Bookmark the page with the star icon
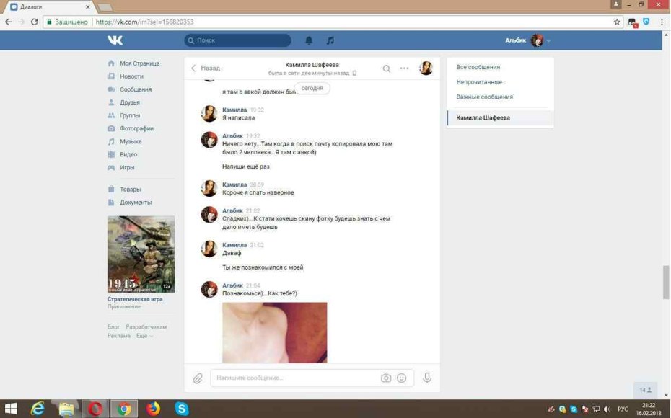 coord(616,22)
